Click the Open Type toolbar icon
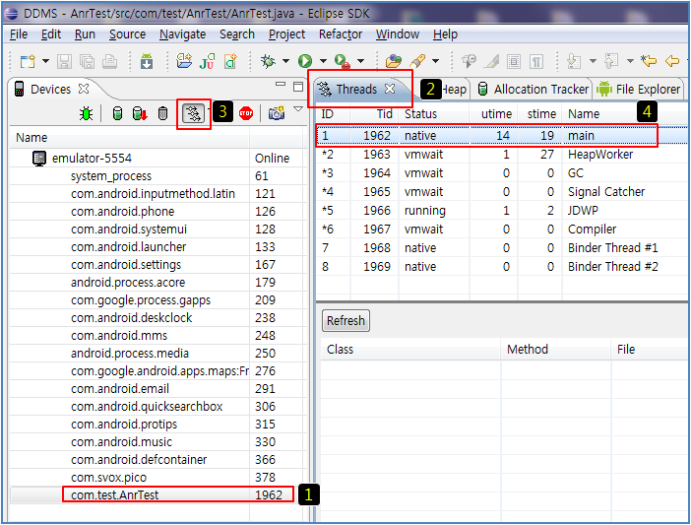Screen dimensions: 691x525 (393, 61)
